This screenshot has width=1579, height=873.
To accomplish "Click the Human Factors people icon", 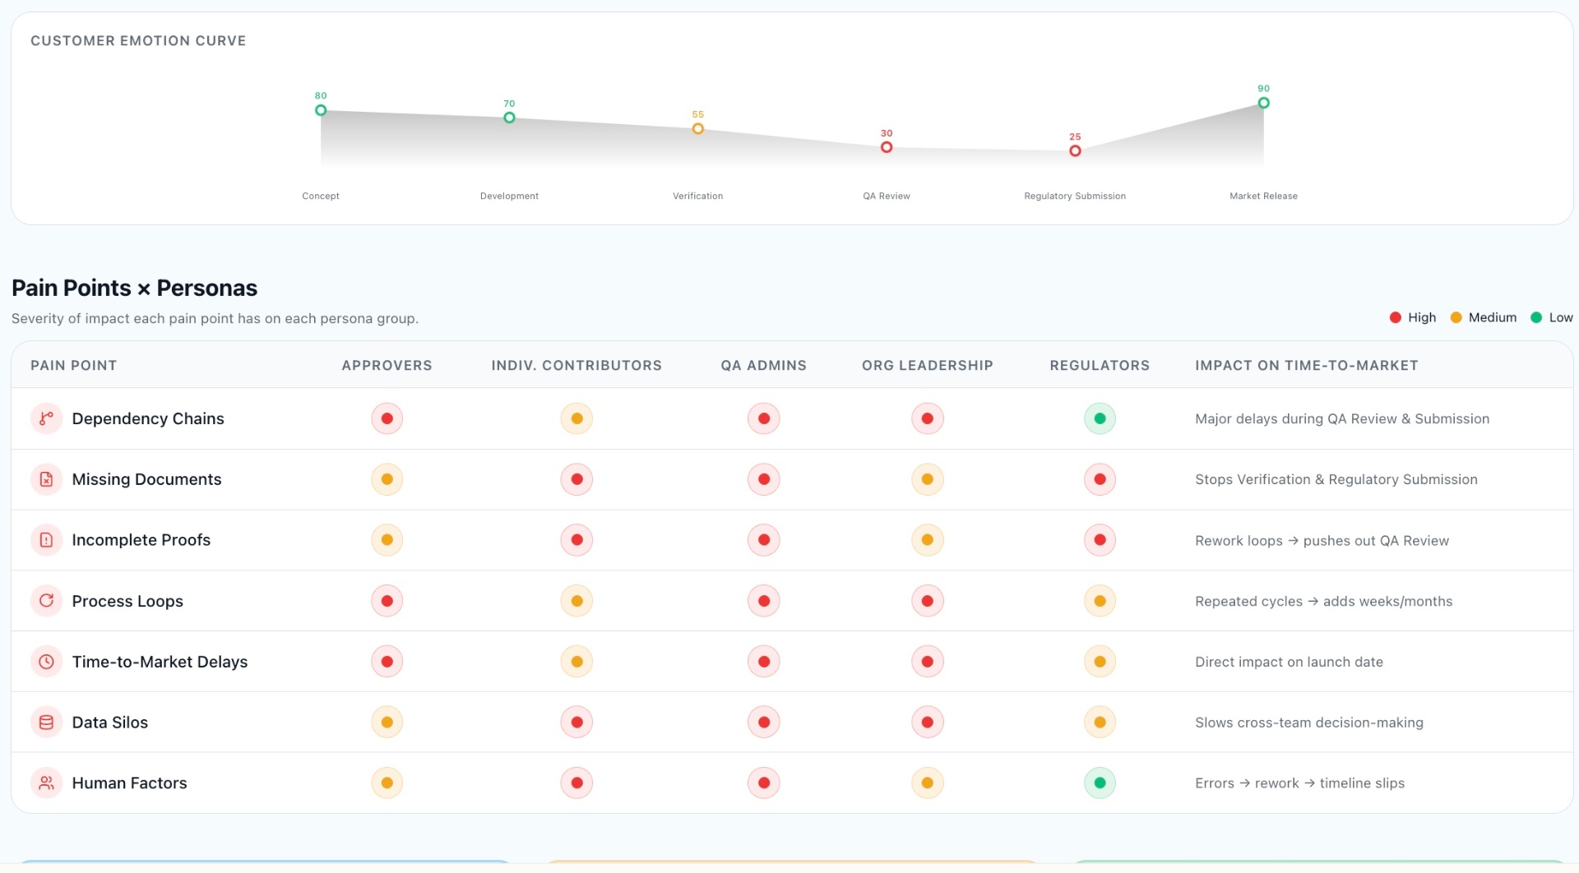I will click(x=47, y=783).
